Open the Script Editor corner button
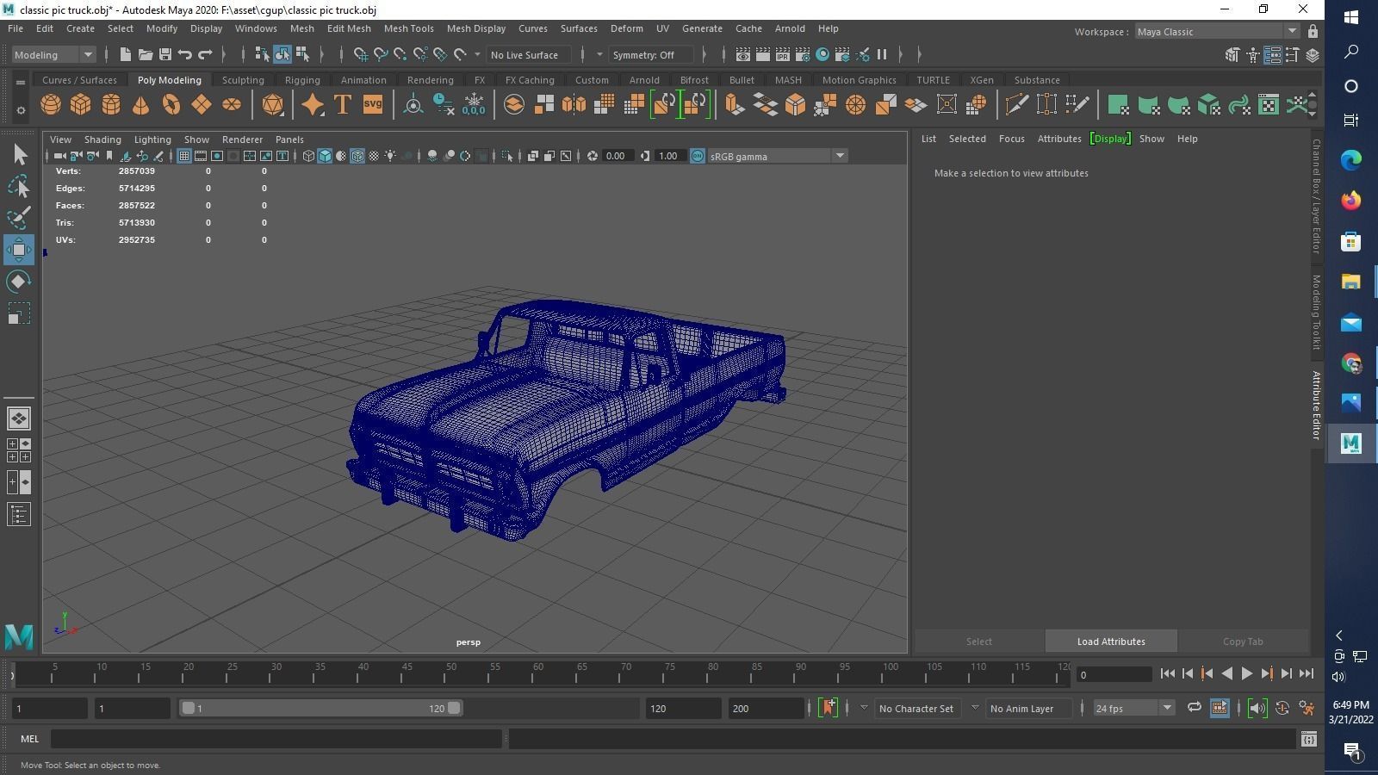1378x775 pixels. [x=1308, y=739]
